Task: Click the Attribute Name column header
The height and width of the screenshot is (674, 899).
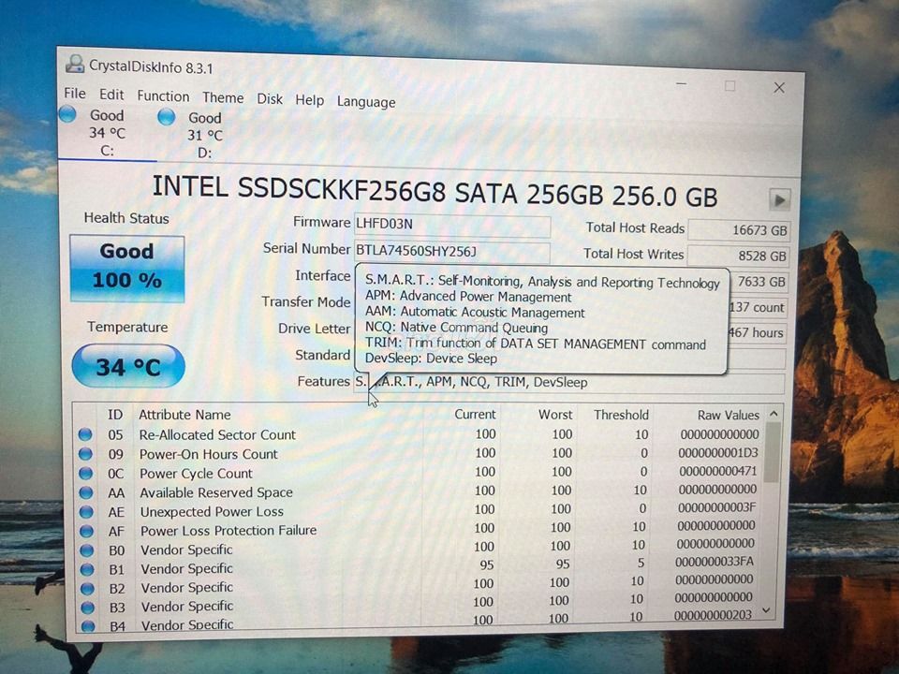Action: (x=184, y=415)
